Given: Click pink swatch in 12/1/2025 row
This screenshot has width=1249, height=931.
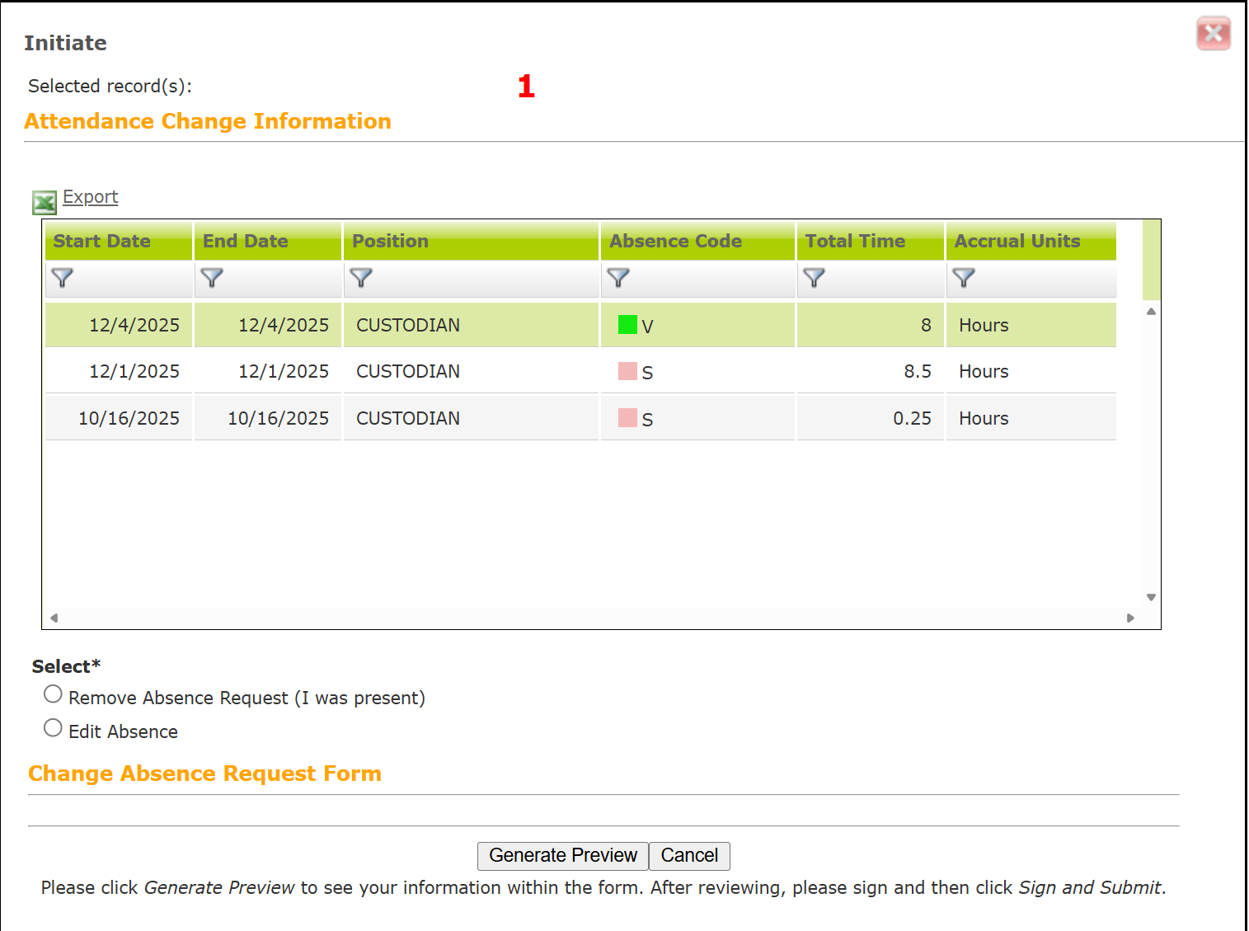Looking at the screenshot, I should pyautogui.click(x=627, y=371).
